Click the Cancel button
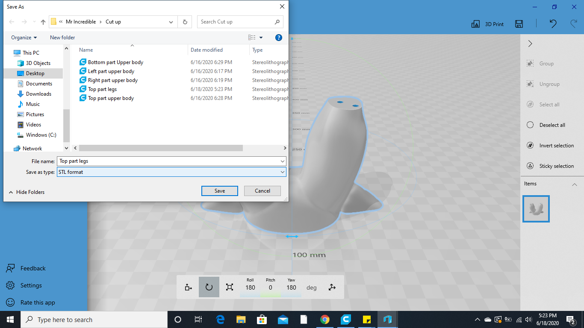 coord(263,191)
